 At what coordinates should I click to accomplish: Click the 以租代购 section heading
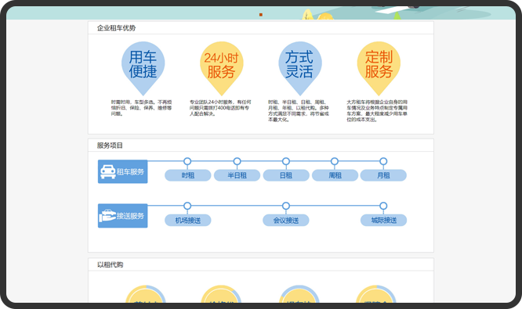tap(110, 265)
